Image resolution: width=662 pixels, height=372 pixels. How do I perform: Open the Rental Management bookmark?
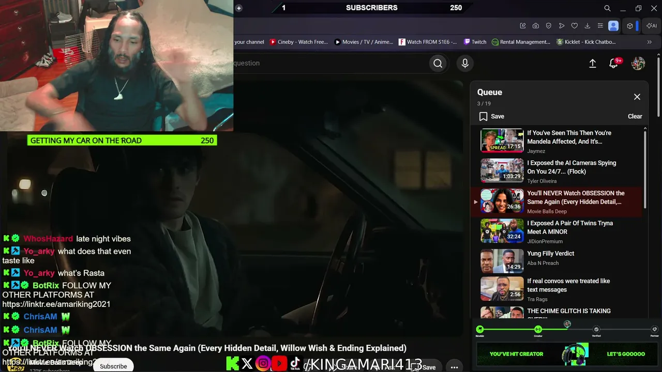tap(521, 42)
